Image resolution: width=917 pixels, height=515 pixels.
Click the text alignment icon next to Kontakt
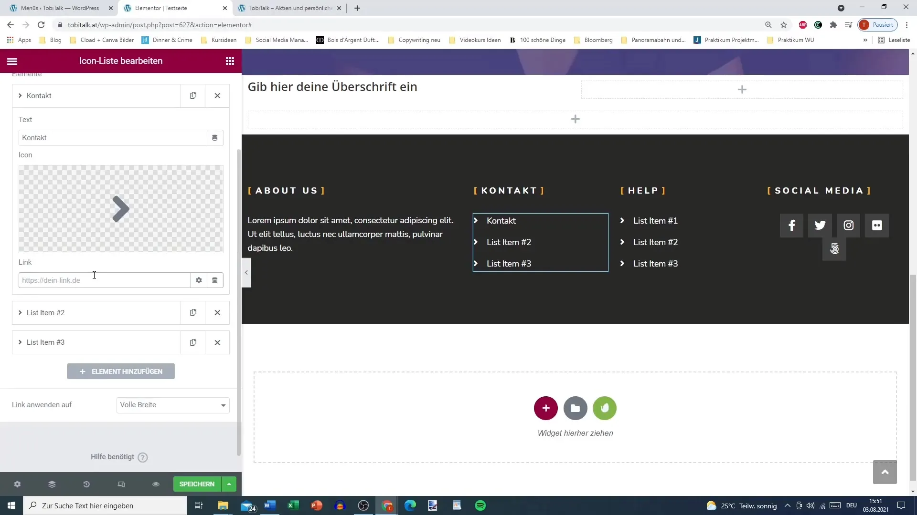(215, 137)
